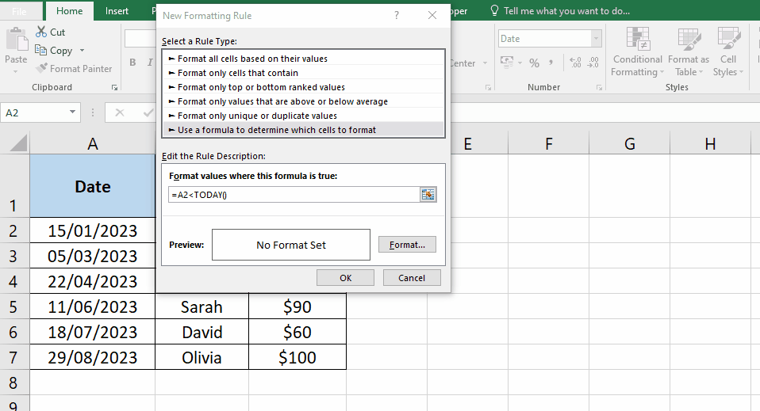Open the Date number format dropdown
The width and height of the screenshot is (760, 411).
(x=596, y=39)
